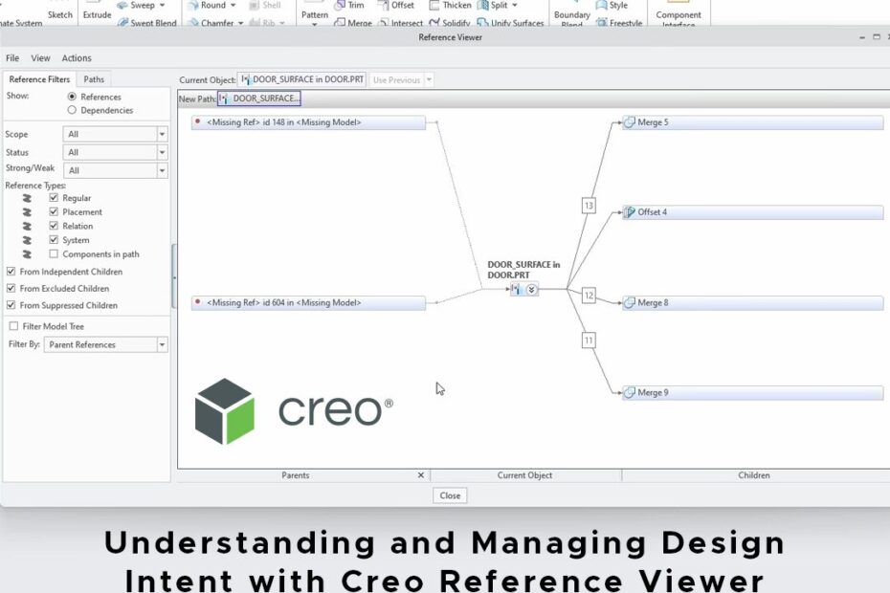The image size is (890, 593).
Task: Enable the Components in path checkbox
Action: pos(54,253)
